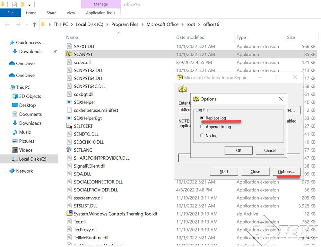This screenshot has height=247, width=321.
Task: Click the Pictures folder icon
Action: tap(15, 141)
